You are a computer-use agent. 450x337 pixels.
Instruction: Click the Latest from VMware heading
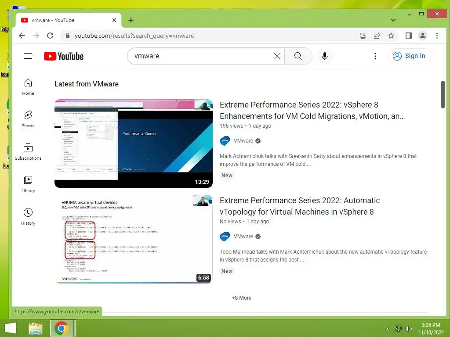(87, 84)
